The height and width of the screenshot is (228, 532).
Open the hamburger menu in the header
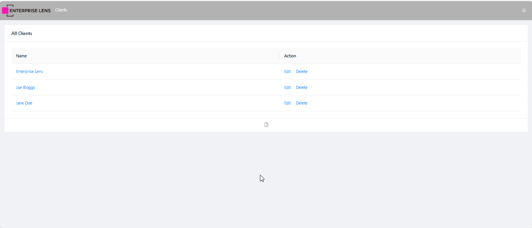(524, 11)
